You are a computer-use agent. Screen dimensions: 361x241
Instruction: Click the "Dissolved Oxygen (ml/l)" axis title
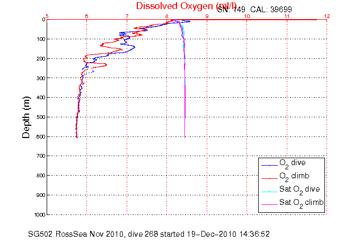(186, 6)
